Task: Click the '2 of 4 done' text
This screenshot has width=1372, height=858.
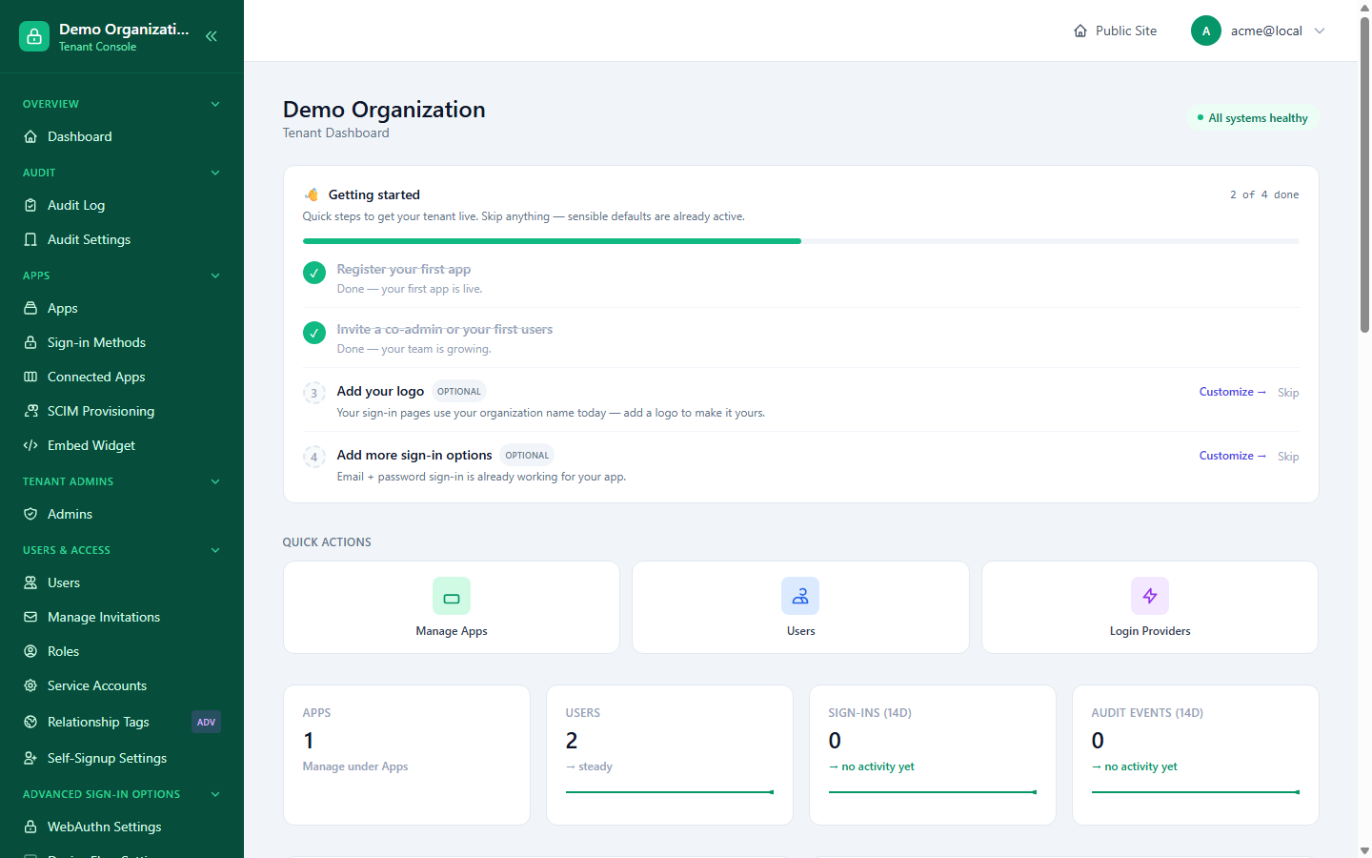Action: (1264, 194)
